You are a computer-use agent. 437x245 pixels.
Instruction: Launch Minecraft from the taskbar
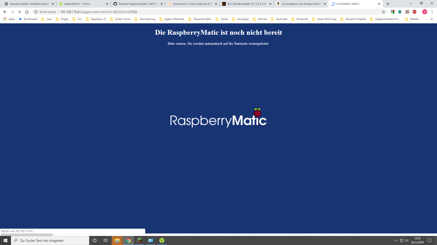139,240
